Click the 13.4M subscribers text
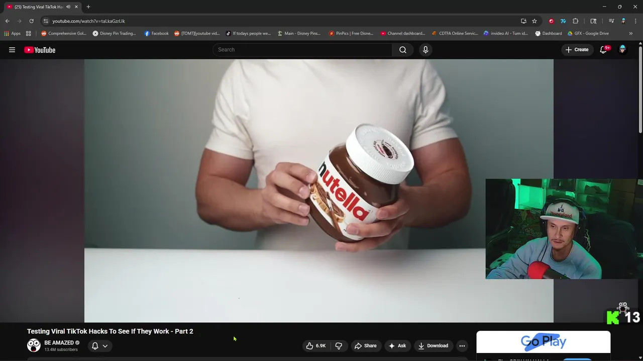 61,349
